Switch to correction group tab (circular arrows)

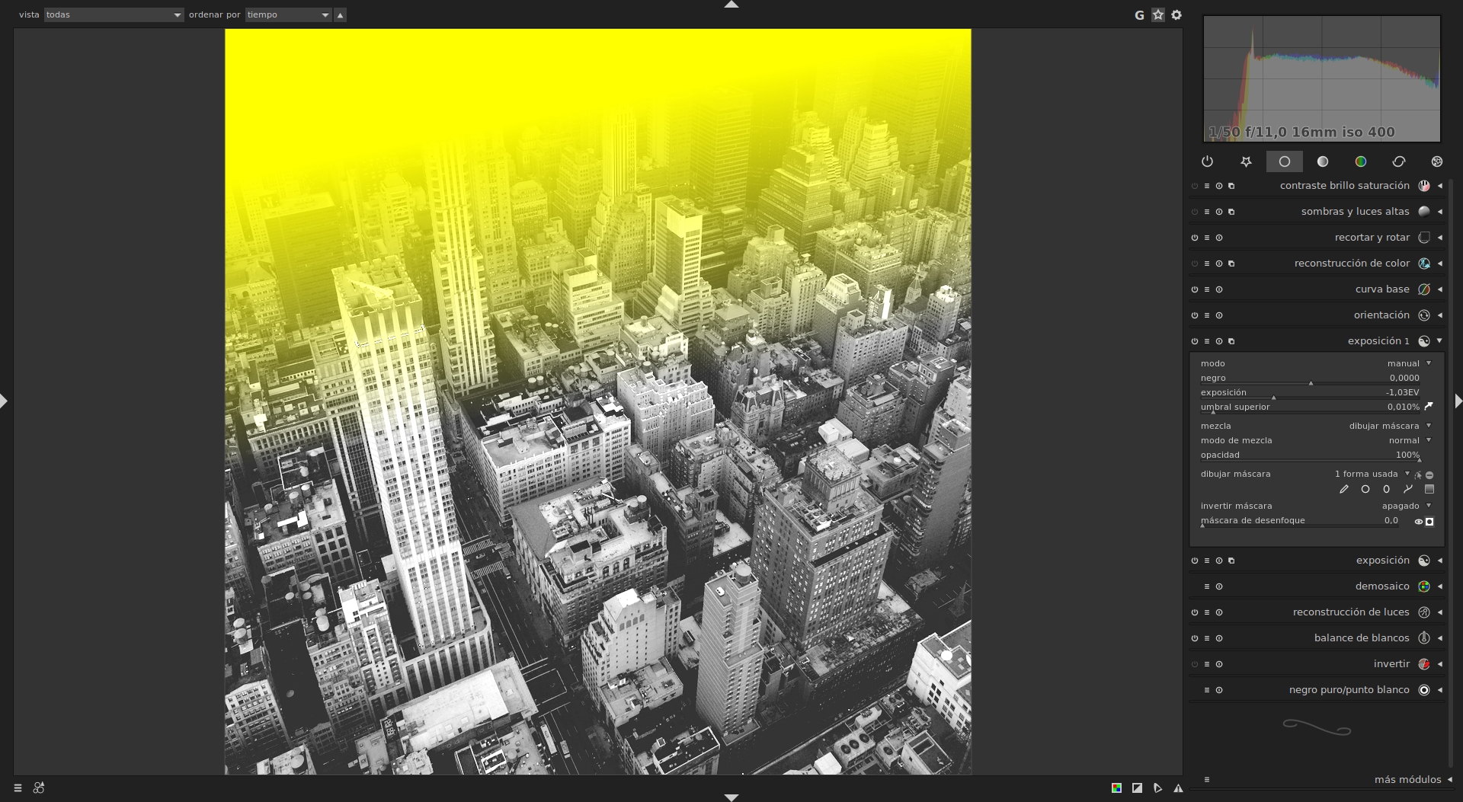(x=1399, y=161)
